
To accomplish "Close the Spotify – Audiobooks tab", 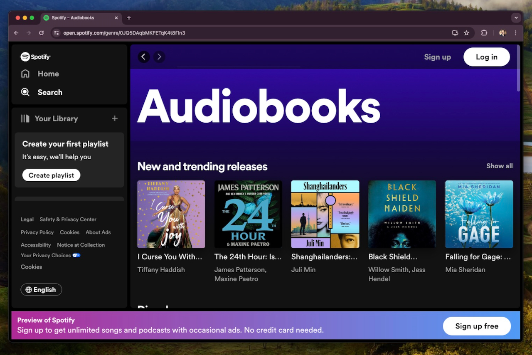I will [x=116, y=18].
